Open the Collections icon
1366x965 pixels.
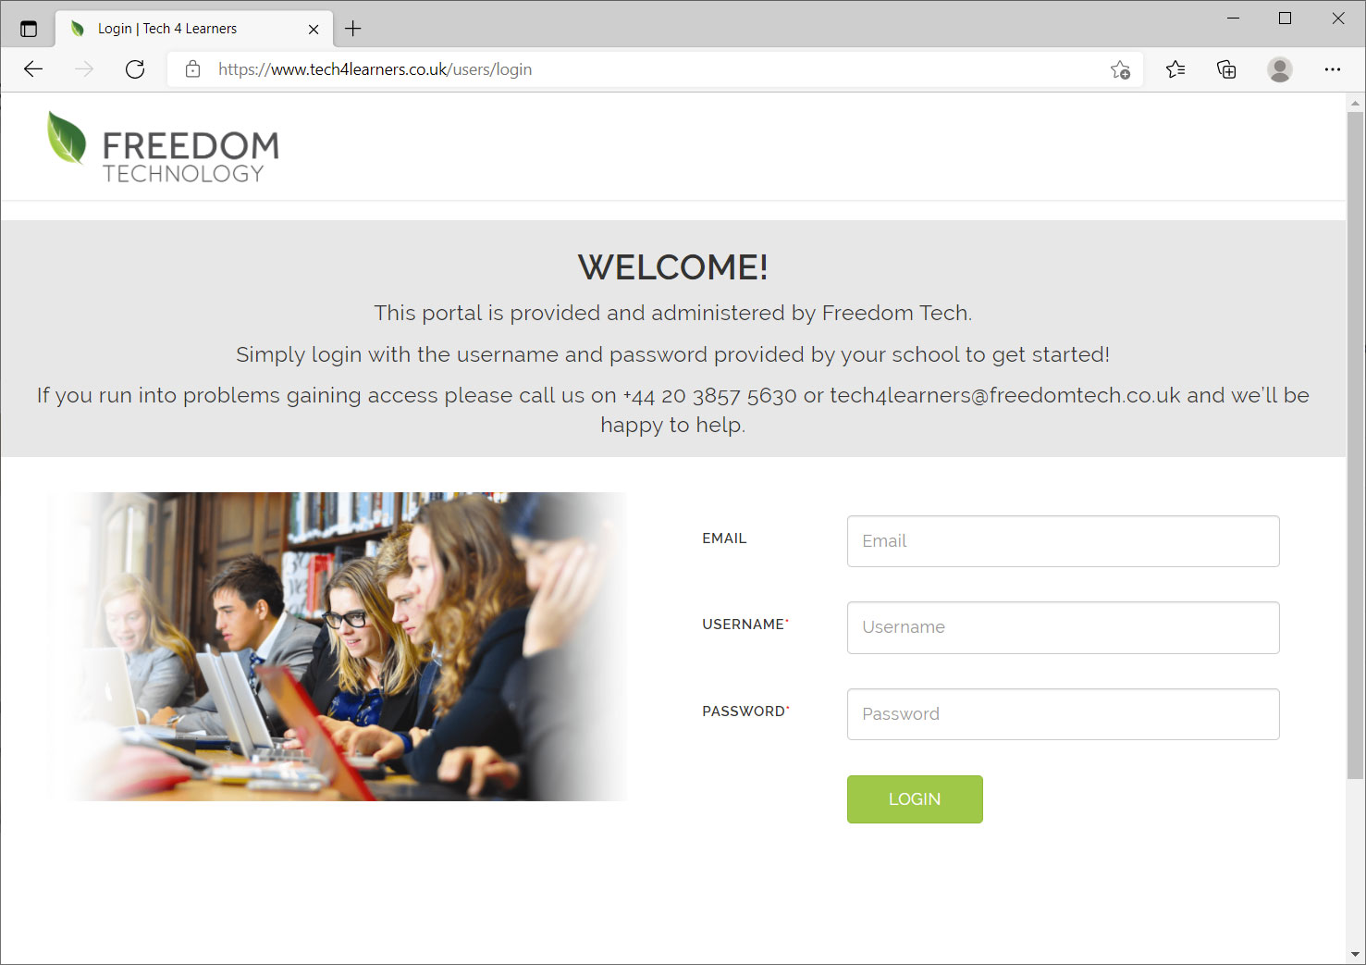[x=1226, y=69]
